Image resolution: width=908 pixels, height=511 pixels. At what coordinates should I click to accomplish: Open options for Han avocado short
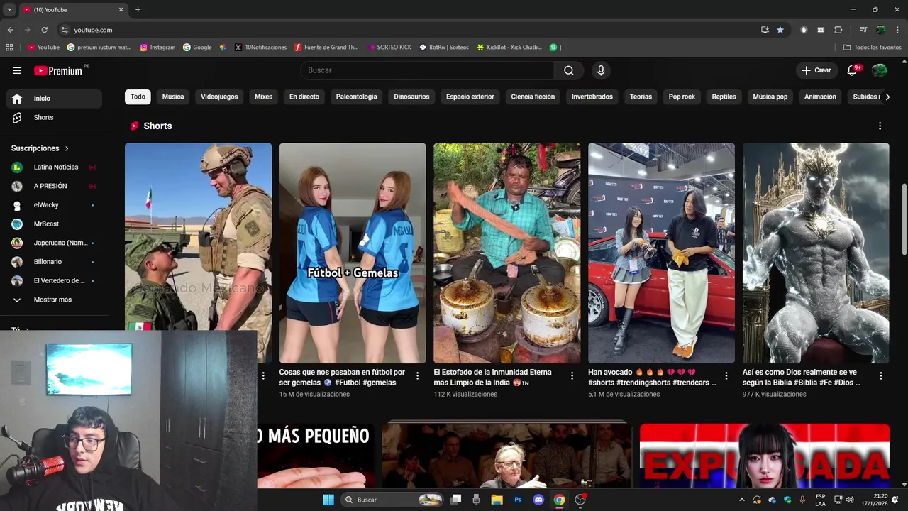(726, 376)
